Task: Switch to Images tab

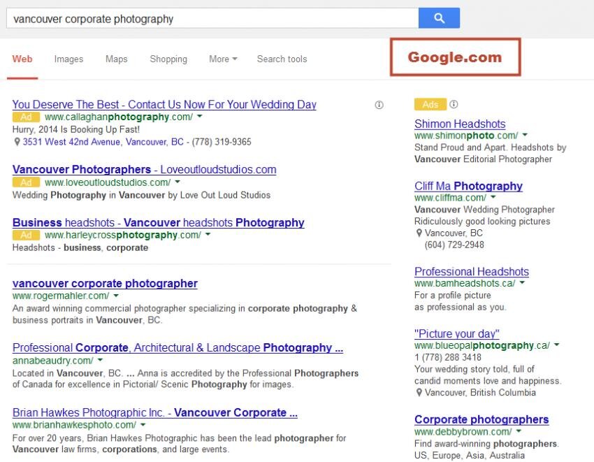Action: coord(68,59)
